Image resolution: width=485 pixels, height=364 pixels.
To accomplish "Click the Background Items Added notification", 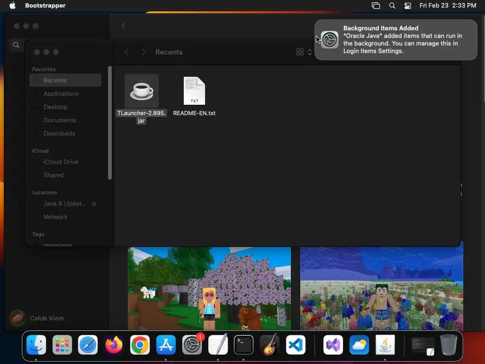I will (395, 40).
